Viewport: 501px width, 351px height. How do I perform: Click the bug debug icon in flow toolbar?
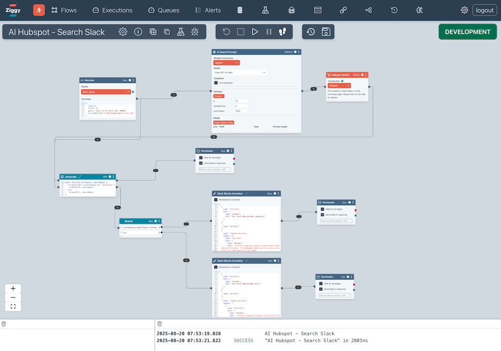click(194, 32)
